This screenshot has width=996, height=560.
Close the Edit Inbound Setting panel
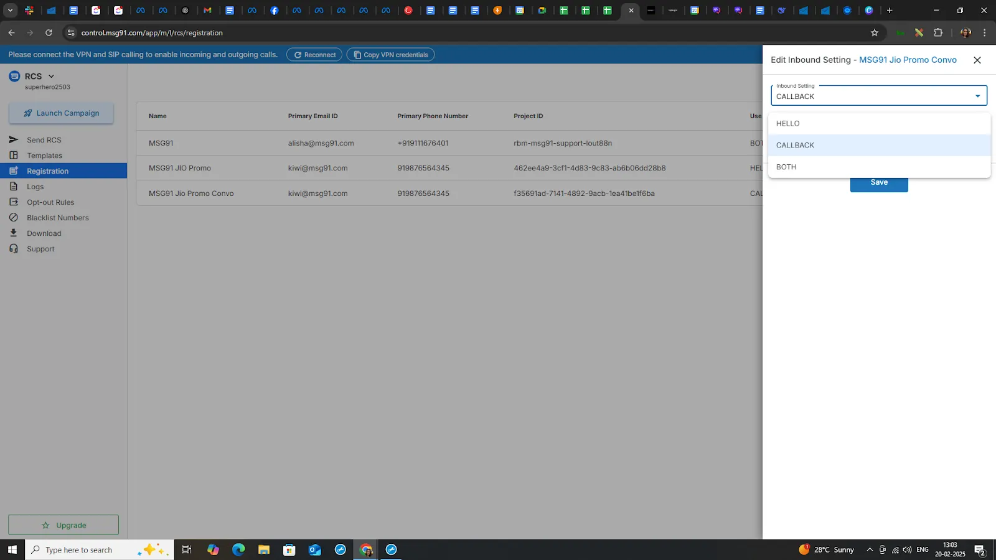[977, 60]
